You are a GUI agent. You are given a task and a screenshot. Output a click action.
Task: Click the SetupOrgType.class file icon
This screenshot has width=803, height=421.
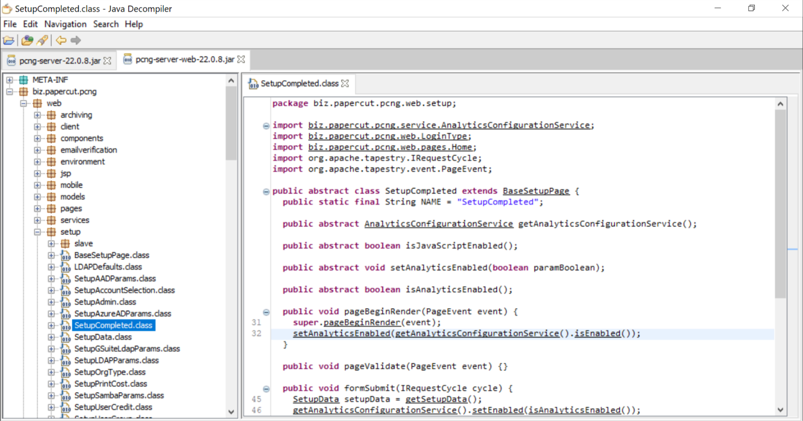[x=65, y=372]
